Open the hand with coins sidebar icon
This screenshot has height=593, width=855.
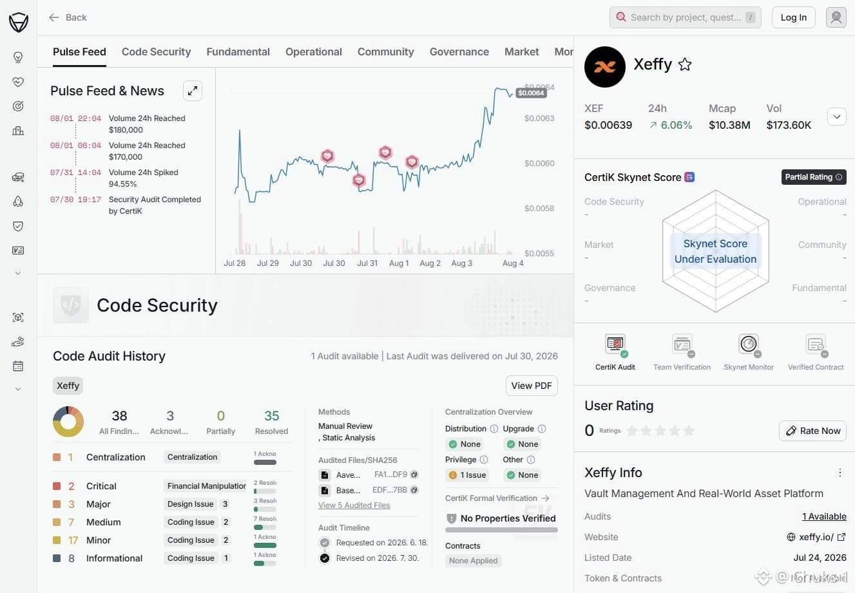coord(18,342)
